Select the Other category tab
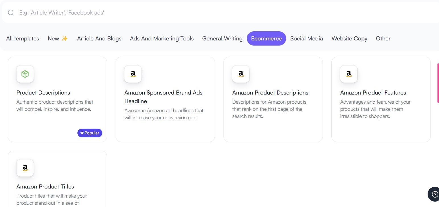This screenshot has height=207, width=439. click(x=383, y=38)
